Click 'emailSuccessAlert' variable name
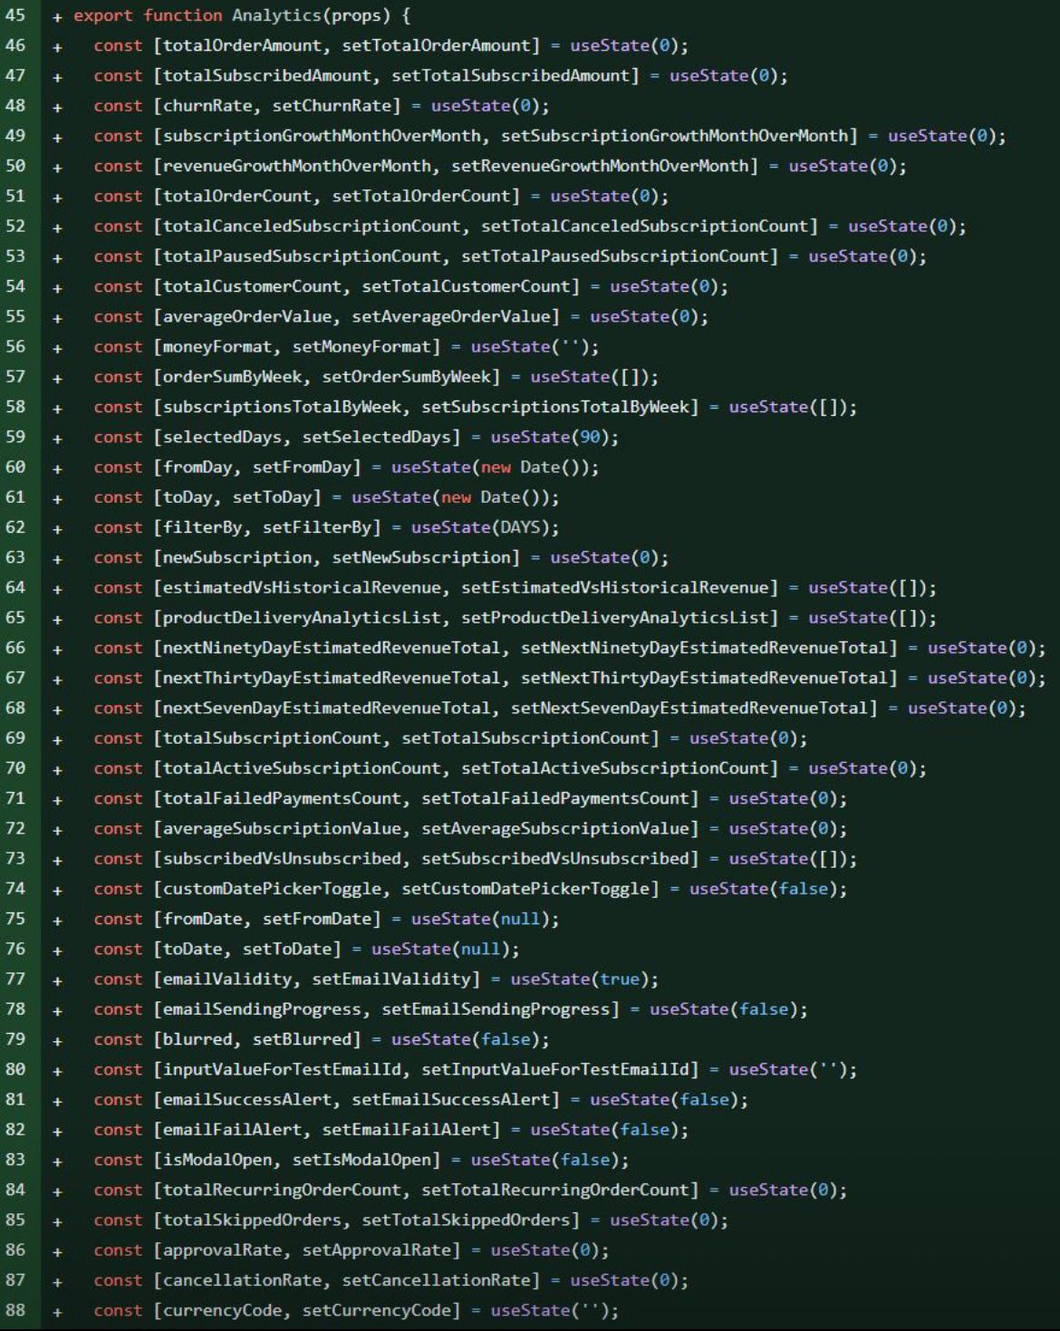 (247, 1098)
